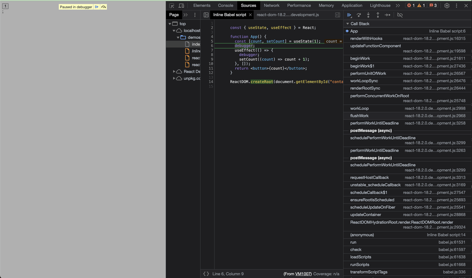Open the Memory panel
The height and width of the screenshot is (278, 472).
pyautogui.click(x=326, y=5)
